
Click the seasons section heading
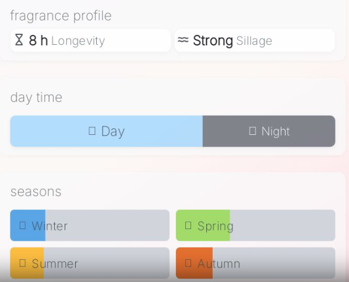36,192
